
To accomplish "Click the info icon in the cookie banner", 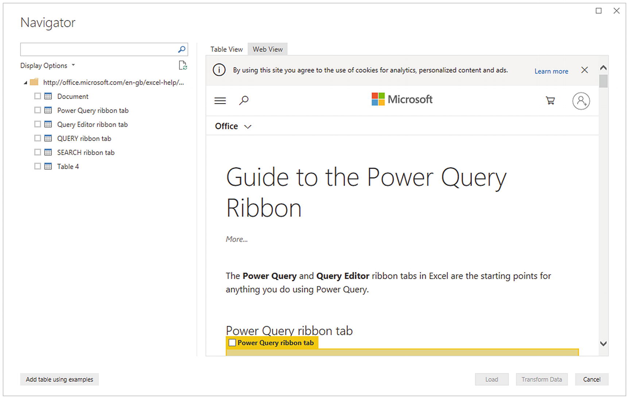I will tap(219, 70).
